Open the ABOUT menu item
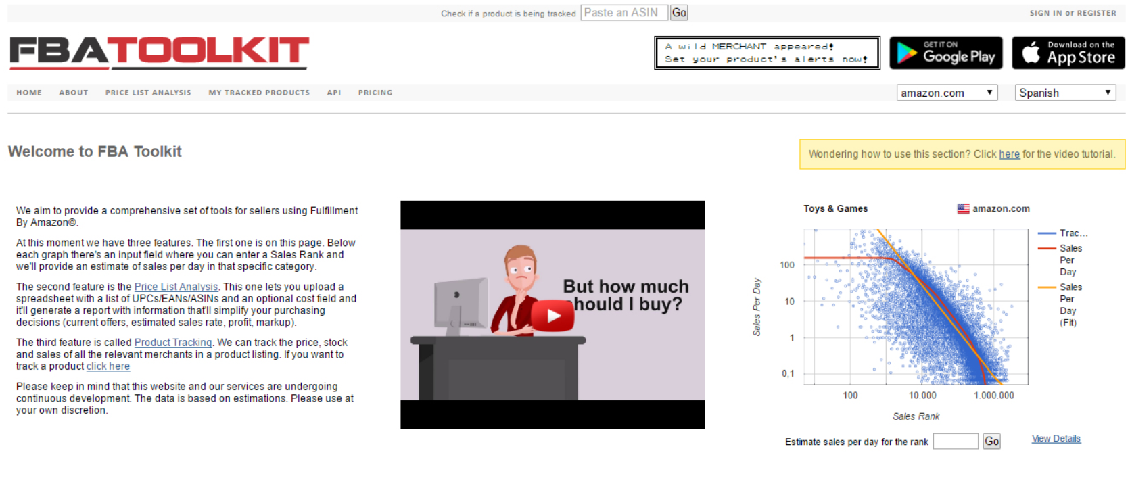Image resolution: width=1130 pixels, height=501 pixels. 74,93
